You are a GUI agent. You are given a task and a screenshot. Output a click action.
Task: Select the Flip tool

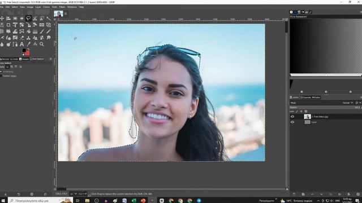click(42, 25)
